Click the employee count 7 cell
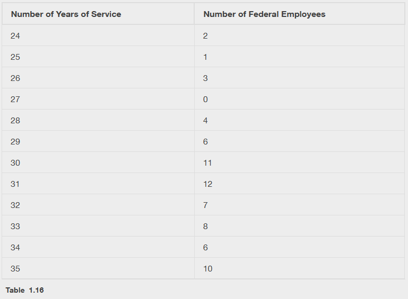 (205, 205)
